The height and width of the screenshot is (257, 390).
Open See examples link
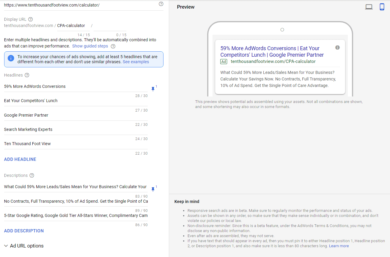(136, 62)
